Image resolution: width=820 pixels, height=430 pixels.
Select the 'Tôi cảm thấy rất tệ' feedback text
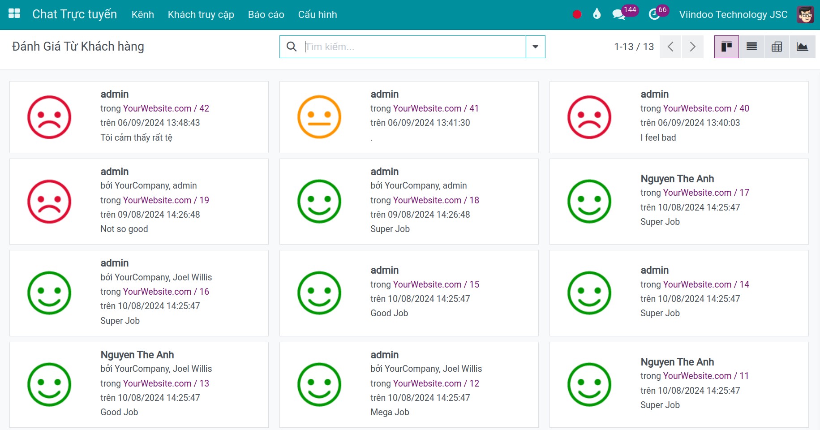coord(137,138)
